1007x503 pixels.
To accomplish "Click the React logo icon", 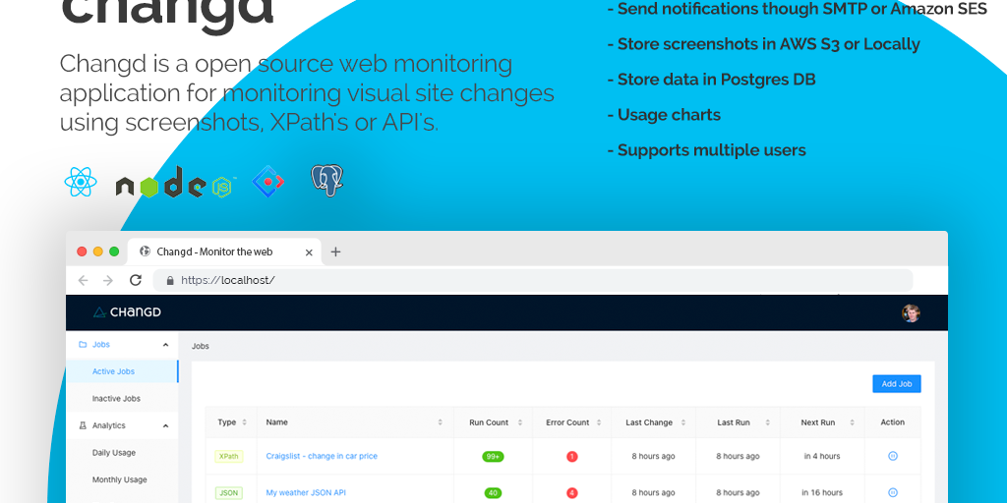I will coord(81,182).
